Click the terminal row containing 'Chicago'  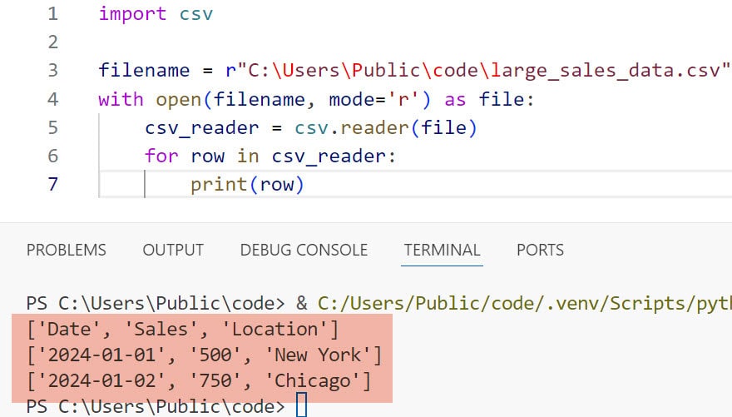tap(199, 381)
